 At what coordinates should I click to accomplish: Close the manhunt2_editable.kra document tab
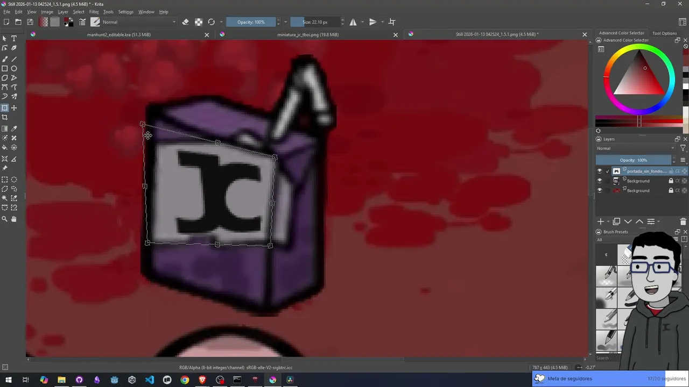pos(207,34)
